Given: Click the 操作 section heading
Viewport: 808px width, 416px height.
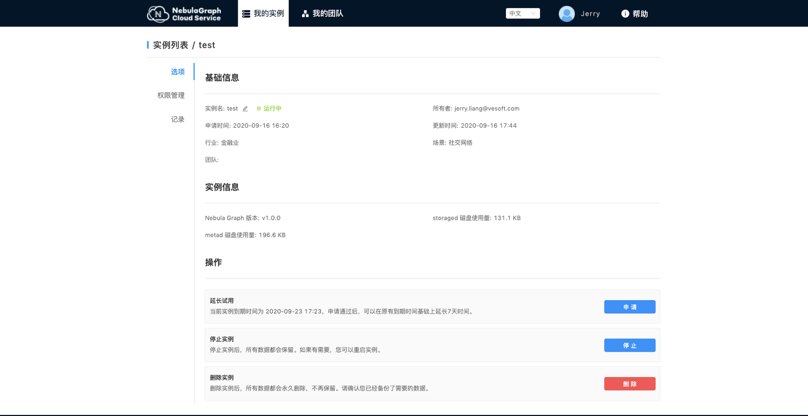Looking at the screenshot, I should [x=213, y=262].
